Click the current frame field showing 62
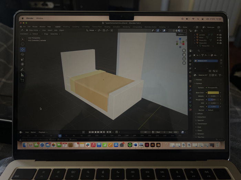241x180 pixels. coord(145,132)
